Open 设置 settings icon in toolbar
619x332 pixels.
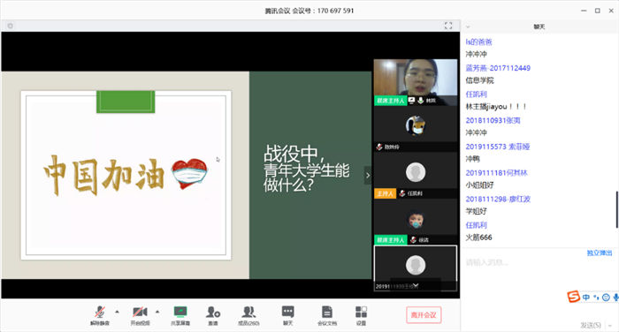pyautogui.click(x=361, y=315)
